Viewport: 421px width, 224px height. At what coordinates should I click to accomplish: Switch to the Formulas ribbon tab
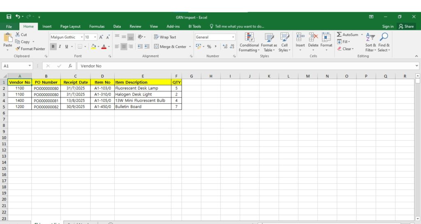(x=97, y=26)
